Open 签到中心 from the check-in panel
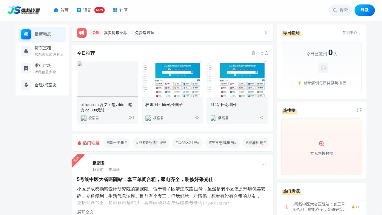This screenshot has width=382, height=215. (350, 33)
